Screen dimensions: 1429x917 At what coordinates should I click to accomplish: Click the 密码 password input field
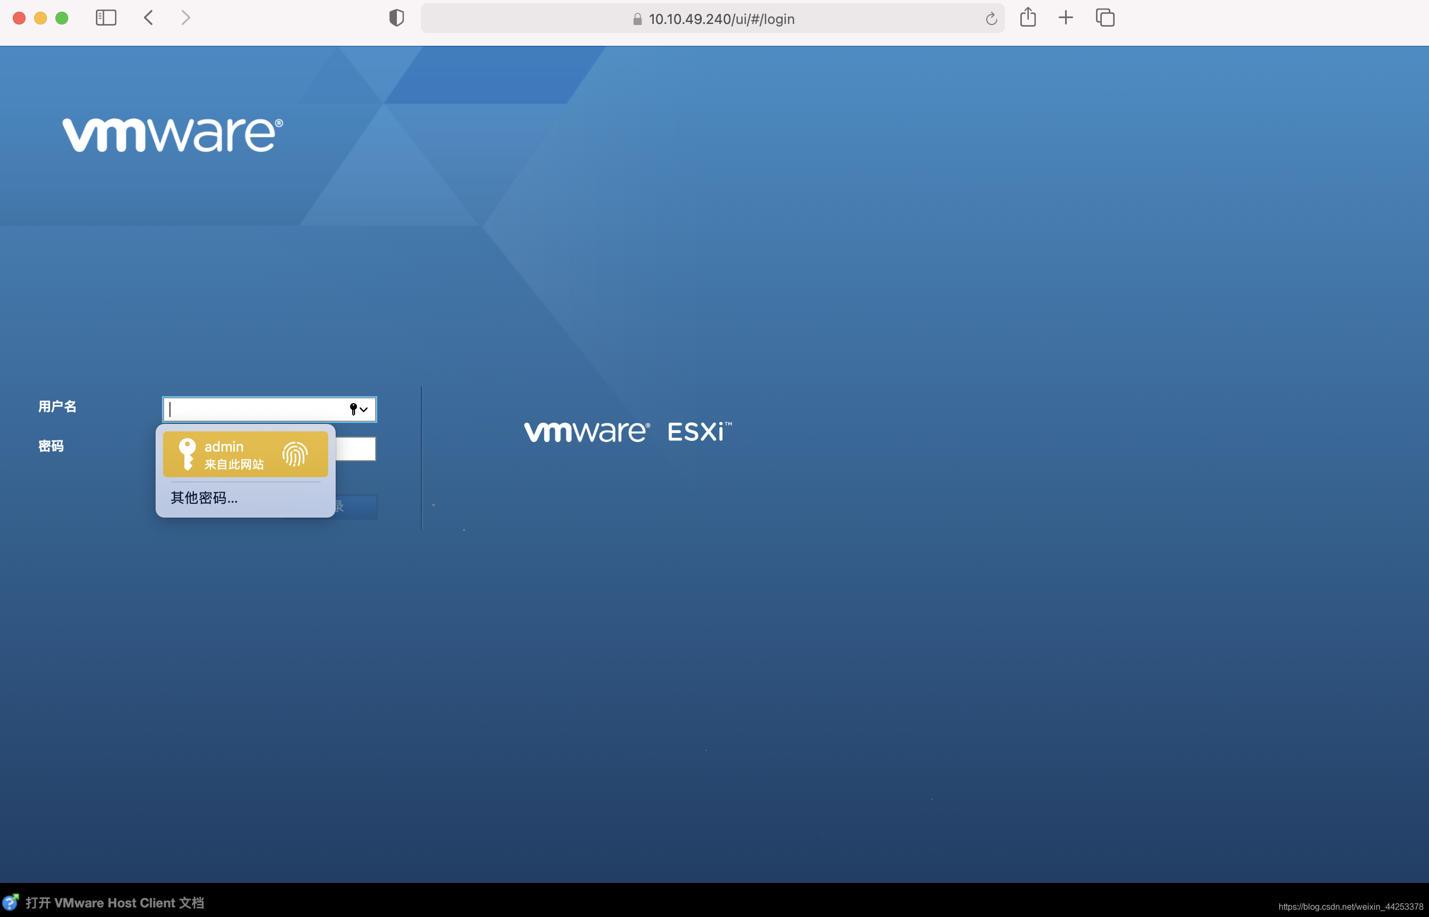[356, 448]
